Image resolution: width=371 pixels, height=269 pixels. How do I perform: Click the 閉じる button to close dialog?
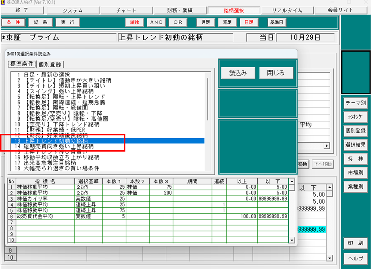pyautogui.click(x=276, y=73)
